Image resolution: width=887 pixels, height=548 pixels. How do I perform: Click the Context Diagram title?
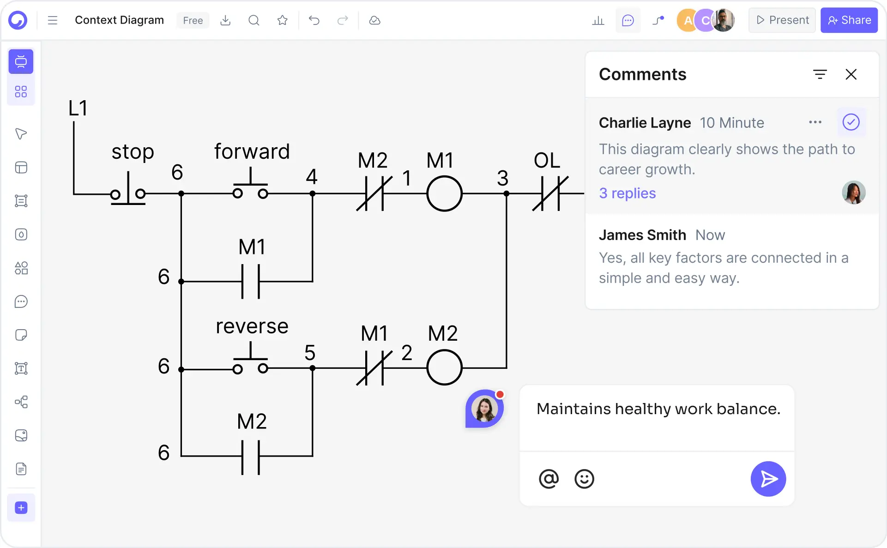click(120, 20)
